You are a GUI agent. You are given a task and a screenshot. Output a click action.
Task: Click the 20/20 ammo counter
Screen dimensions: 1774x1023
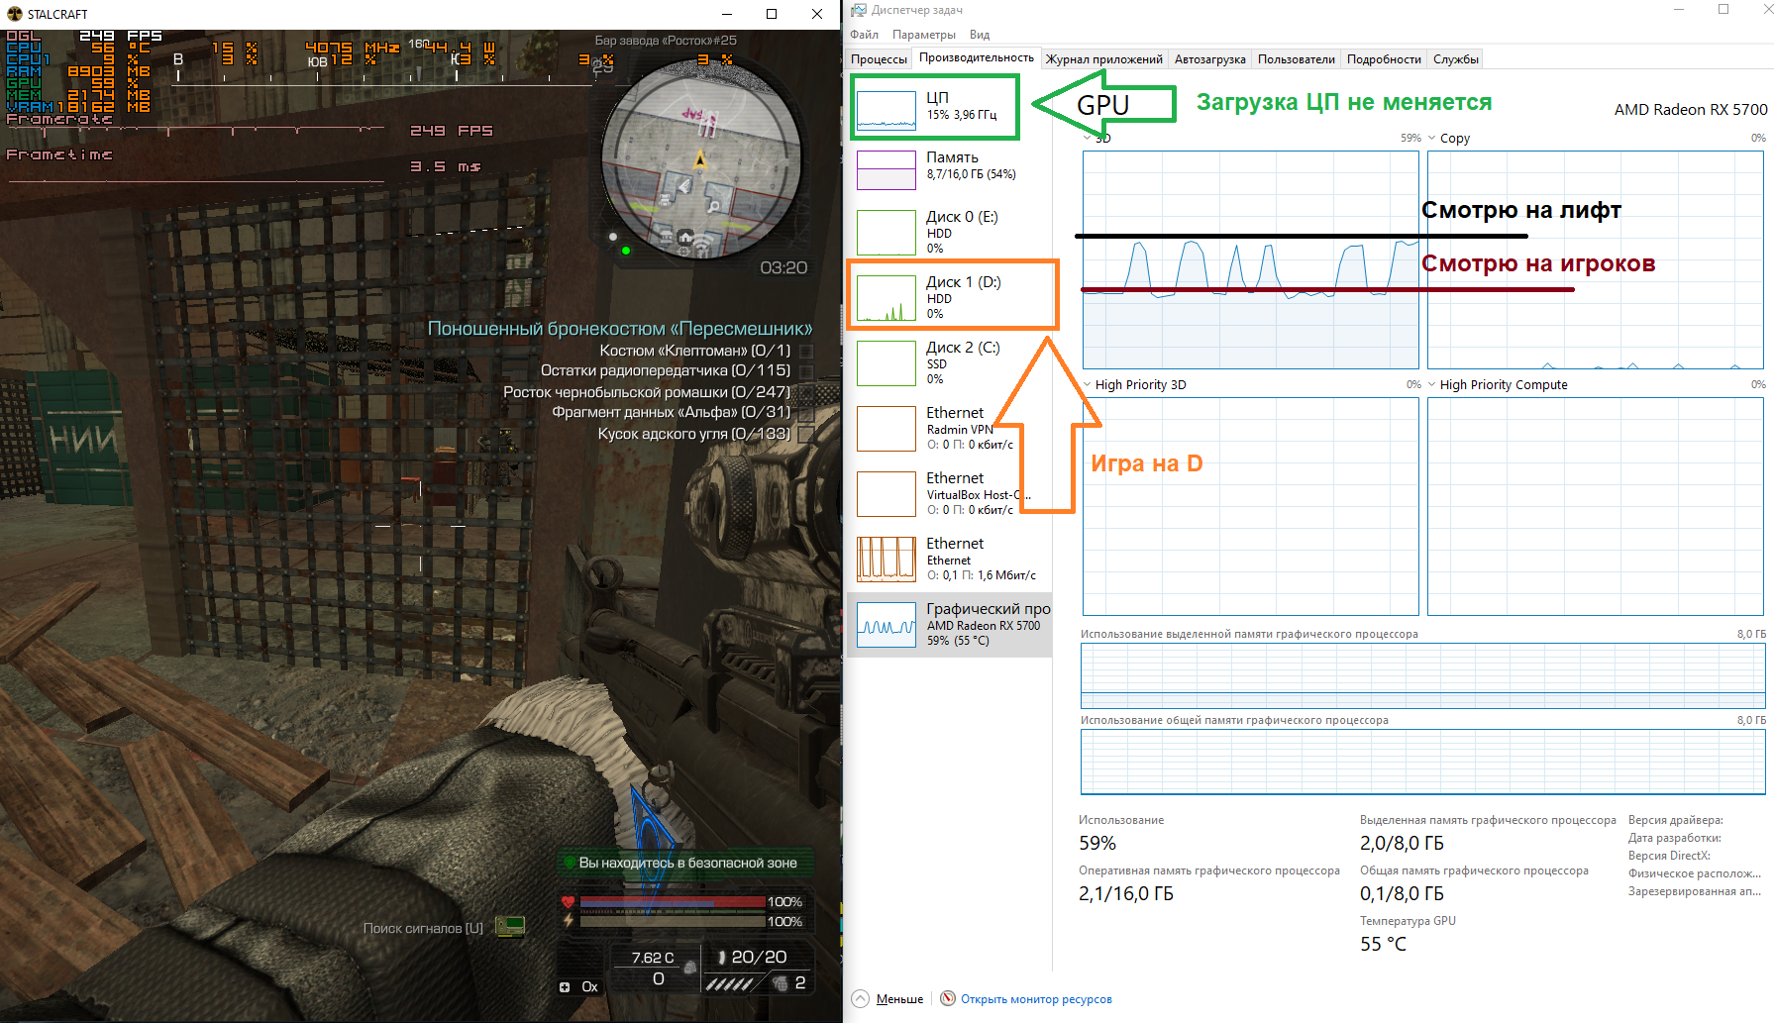coord(759,957)
